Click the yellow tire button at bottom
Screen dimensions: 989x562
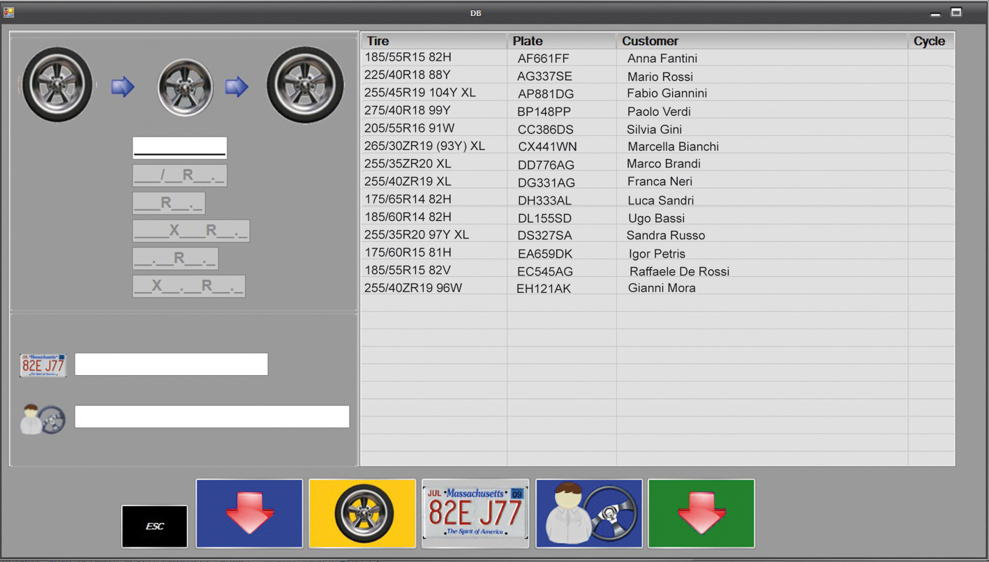[x=362, y=513]
